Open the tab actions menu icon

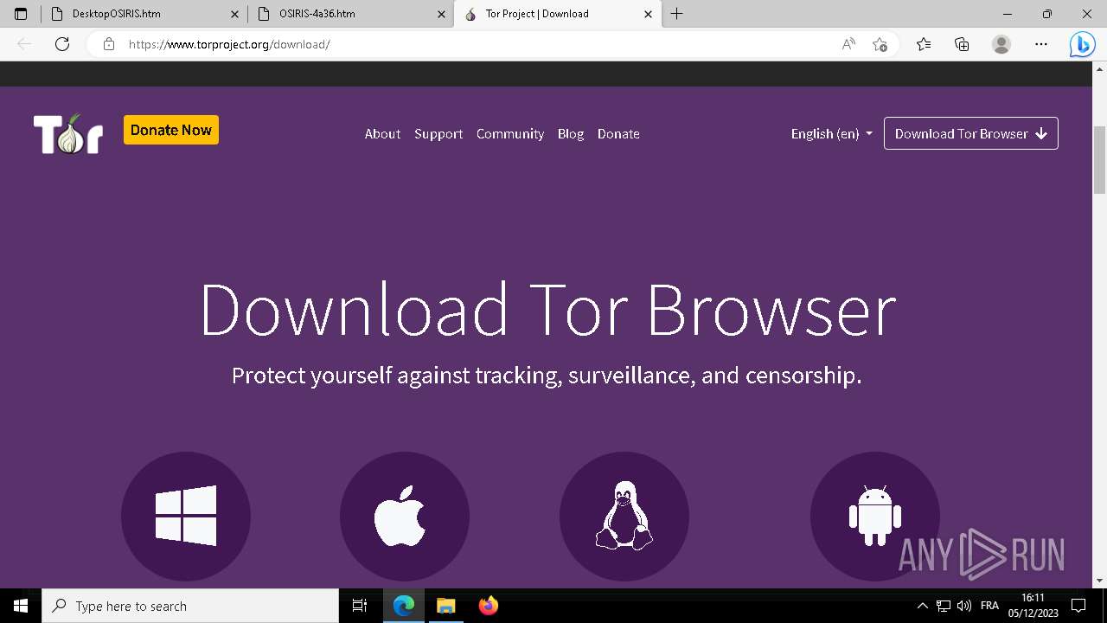(x=21, y=14)
